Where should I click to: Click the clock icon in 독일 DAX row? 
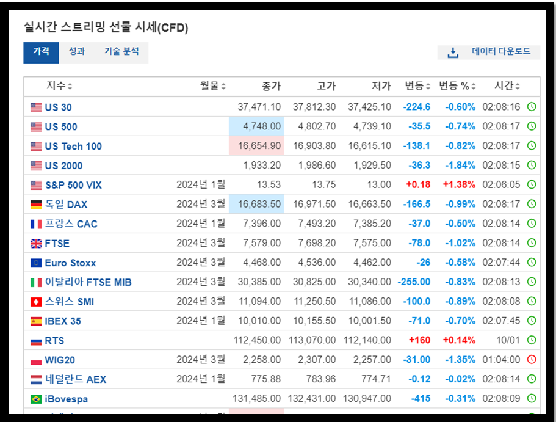coord(532,204)
